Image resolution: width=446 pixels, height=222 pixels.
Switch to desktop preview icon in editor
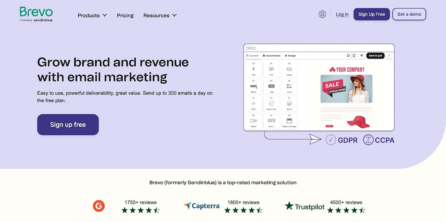348,56
